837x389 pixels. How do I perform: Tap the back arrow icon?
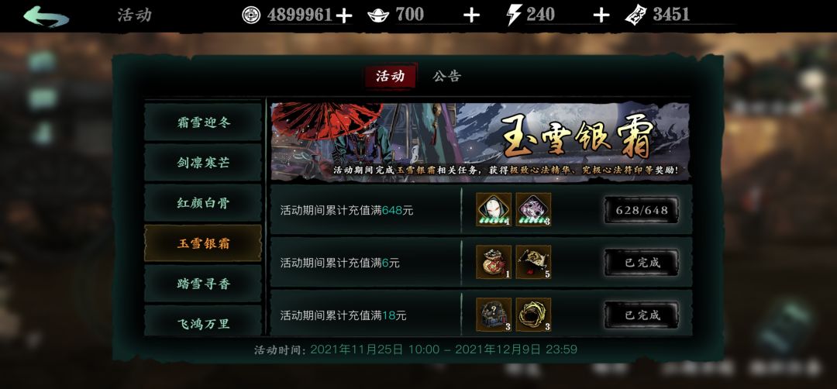[x=46, y=15]
